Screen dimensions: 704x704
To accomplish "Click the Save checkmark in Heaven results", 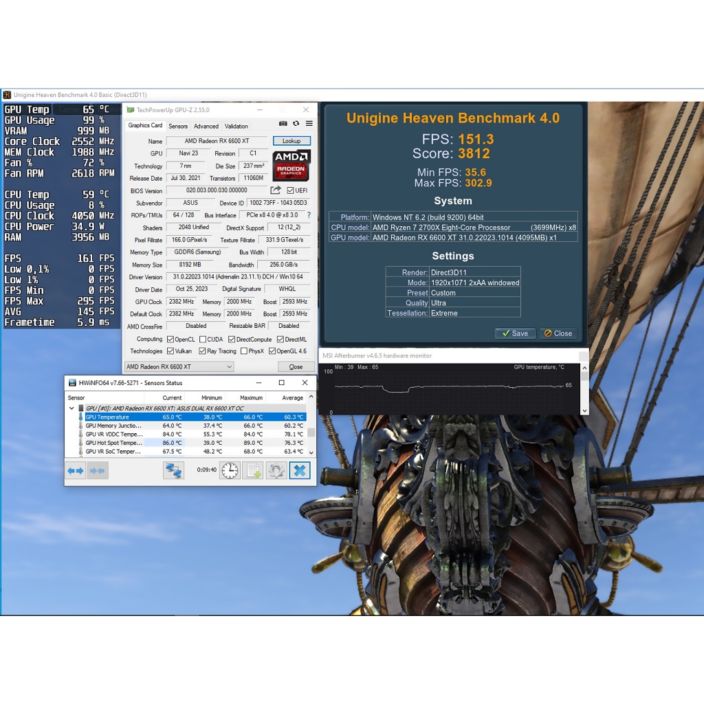I will tap(515, 333).
